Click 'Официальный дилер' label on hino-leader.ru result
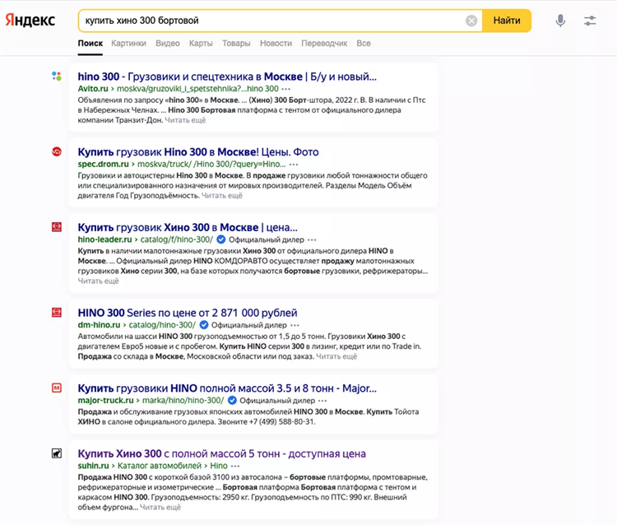 pyautogui.click(x=267, y=239)
